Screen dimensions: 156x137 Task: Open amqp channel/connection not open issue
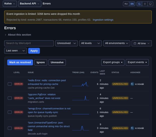tap(49, 110)
